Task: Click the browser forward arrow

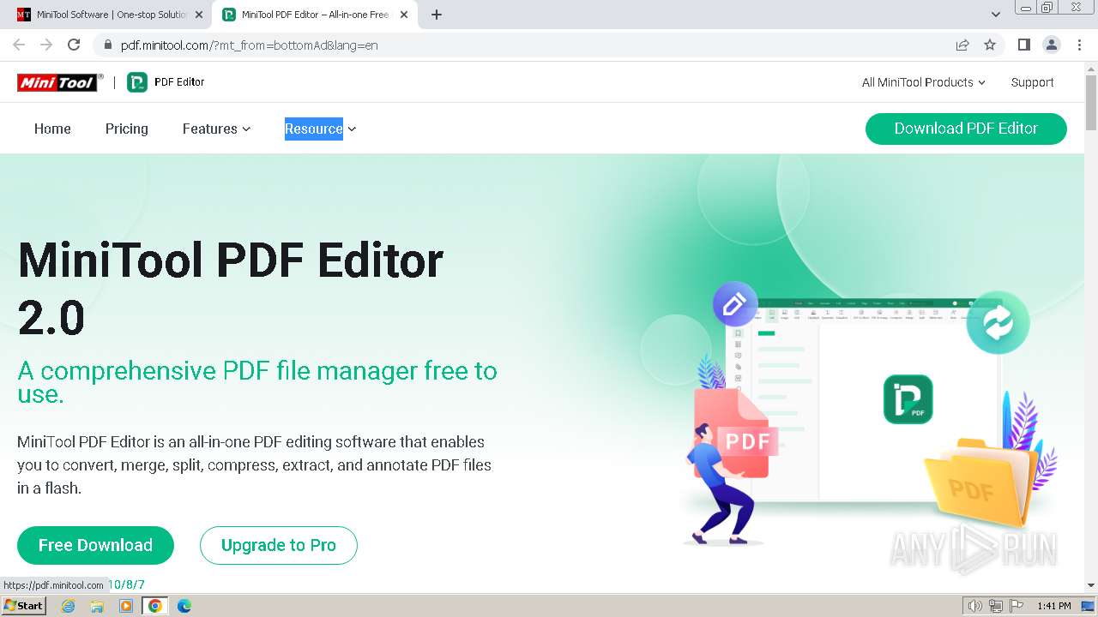Action: click(x=46, y=45)
